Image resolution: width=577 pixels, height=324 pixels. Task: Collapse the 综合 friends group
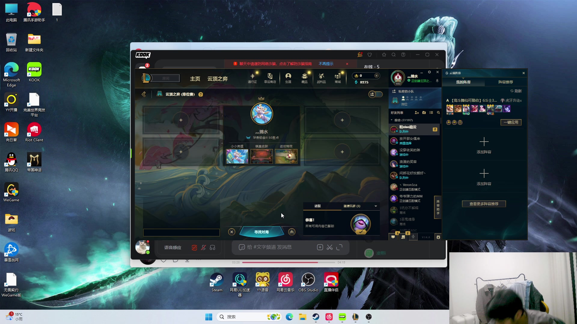[x=392, y=120]
